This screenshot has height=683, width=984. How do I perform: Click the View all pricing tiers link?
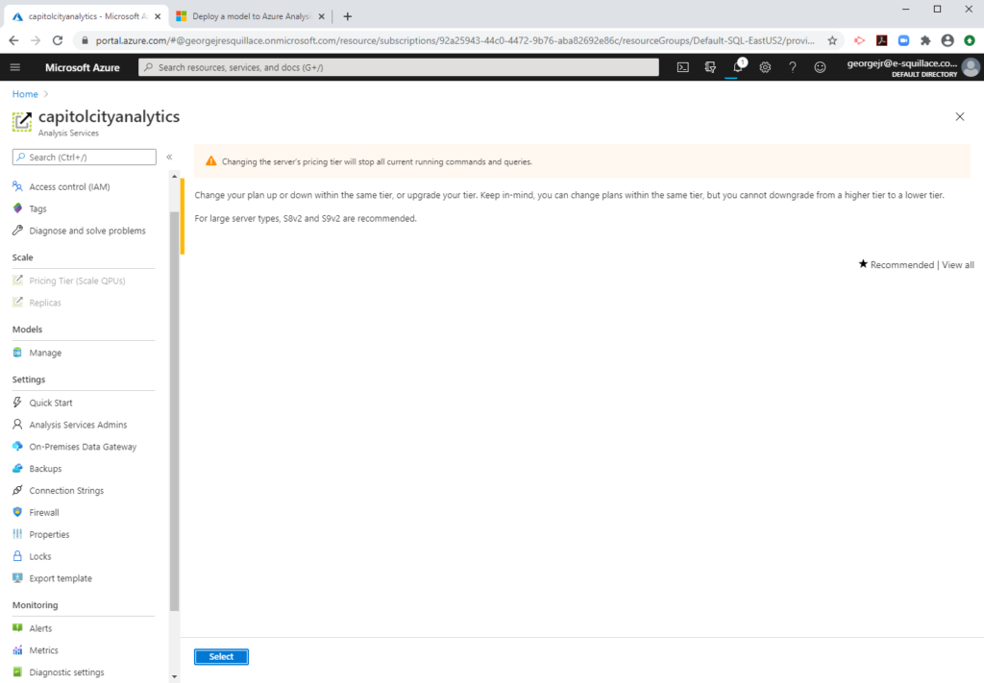click(958, 264)
